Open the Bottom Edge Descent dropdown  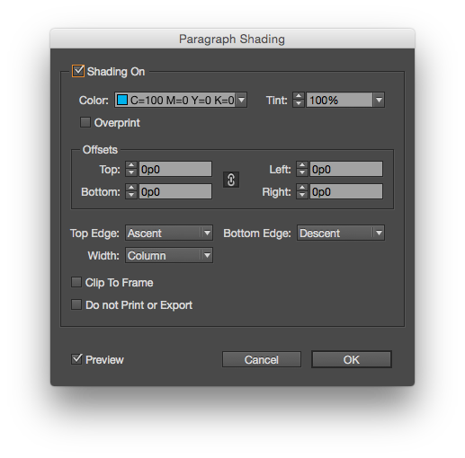(x=341, y=233)
